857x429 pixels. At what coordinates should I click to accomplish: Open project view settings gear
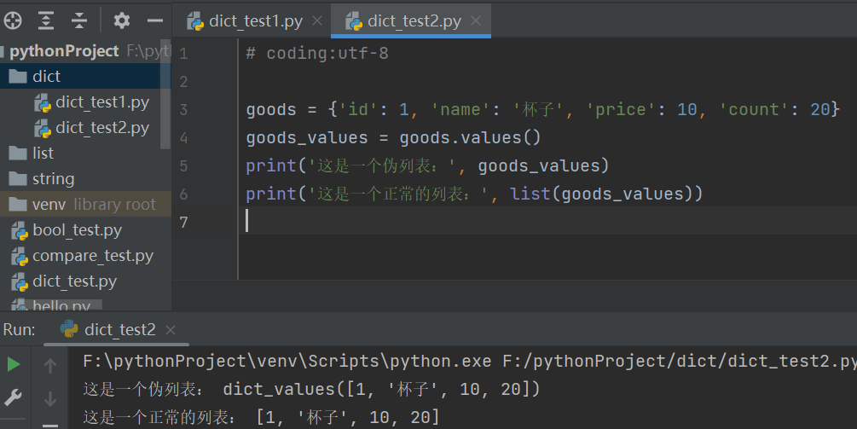122,20
